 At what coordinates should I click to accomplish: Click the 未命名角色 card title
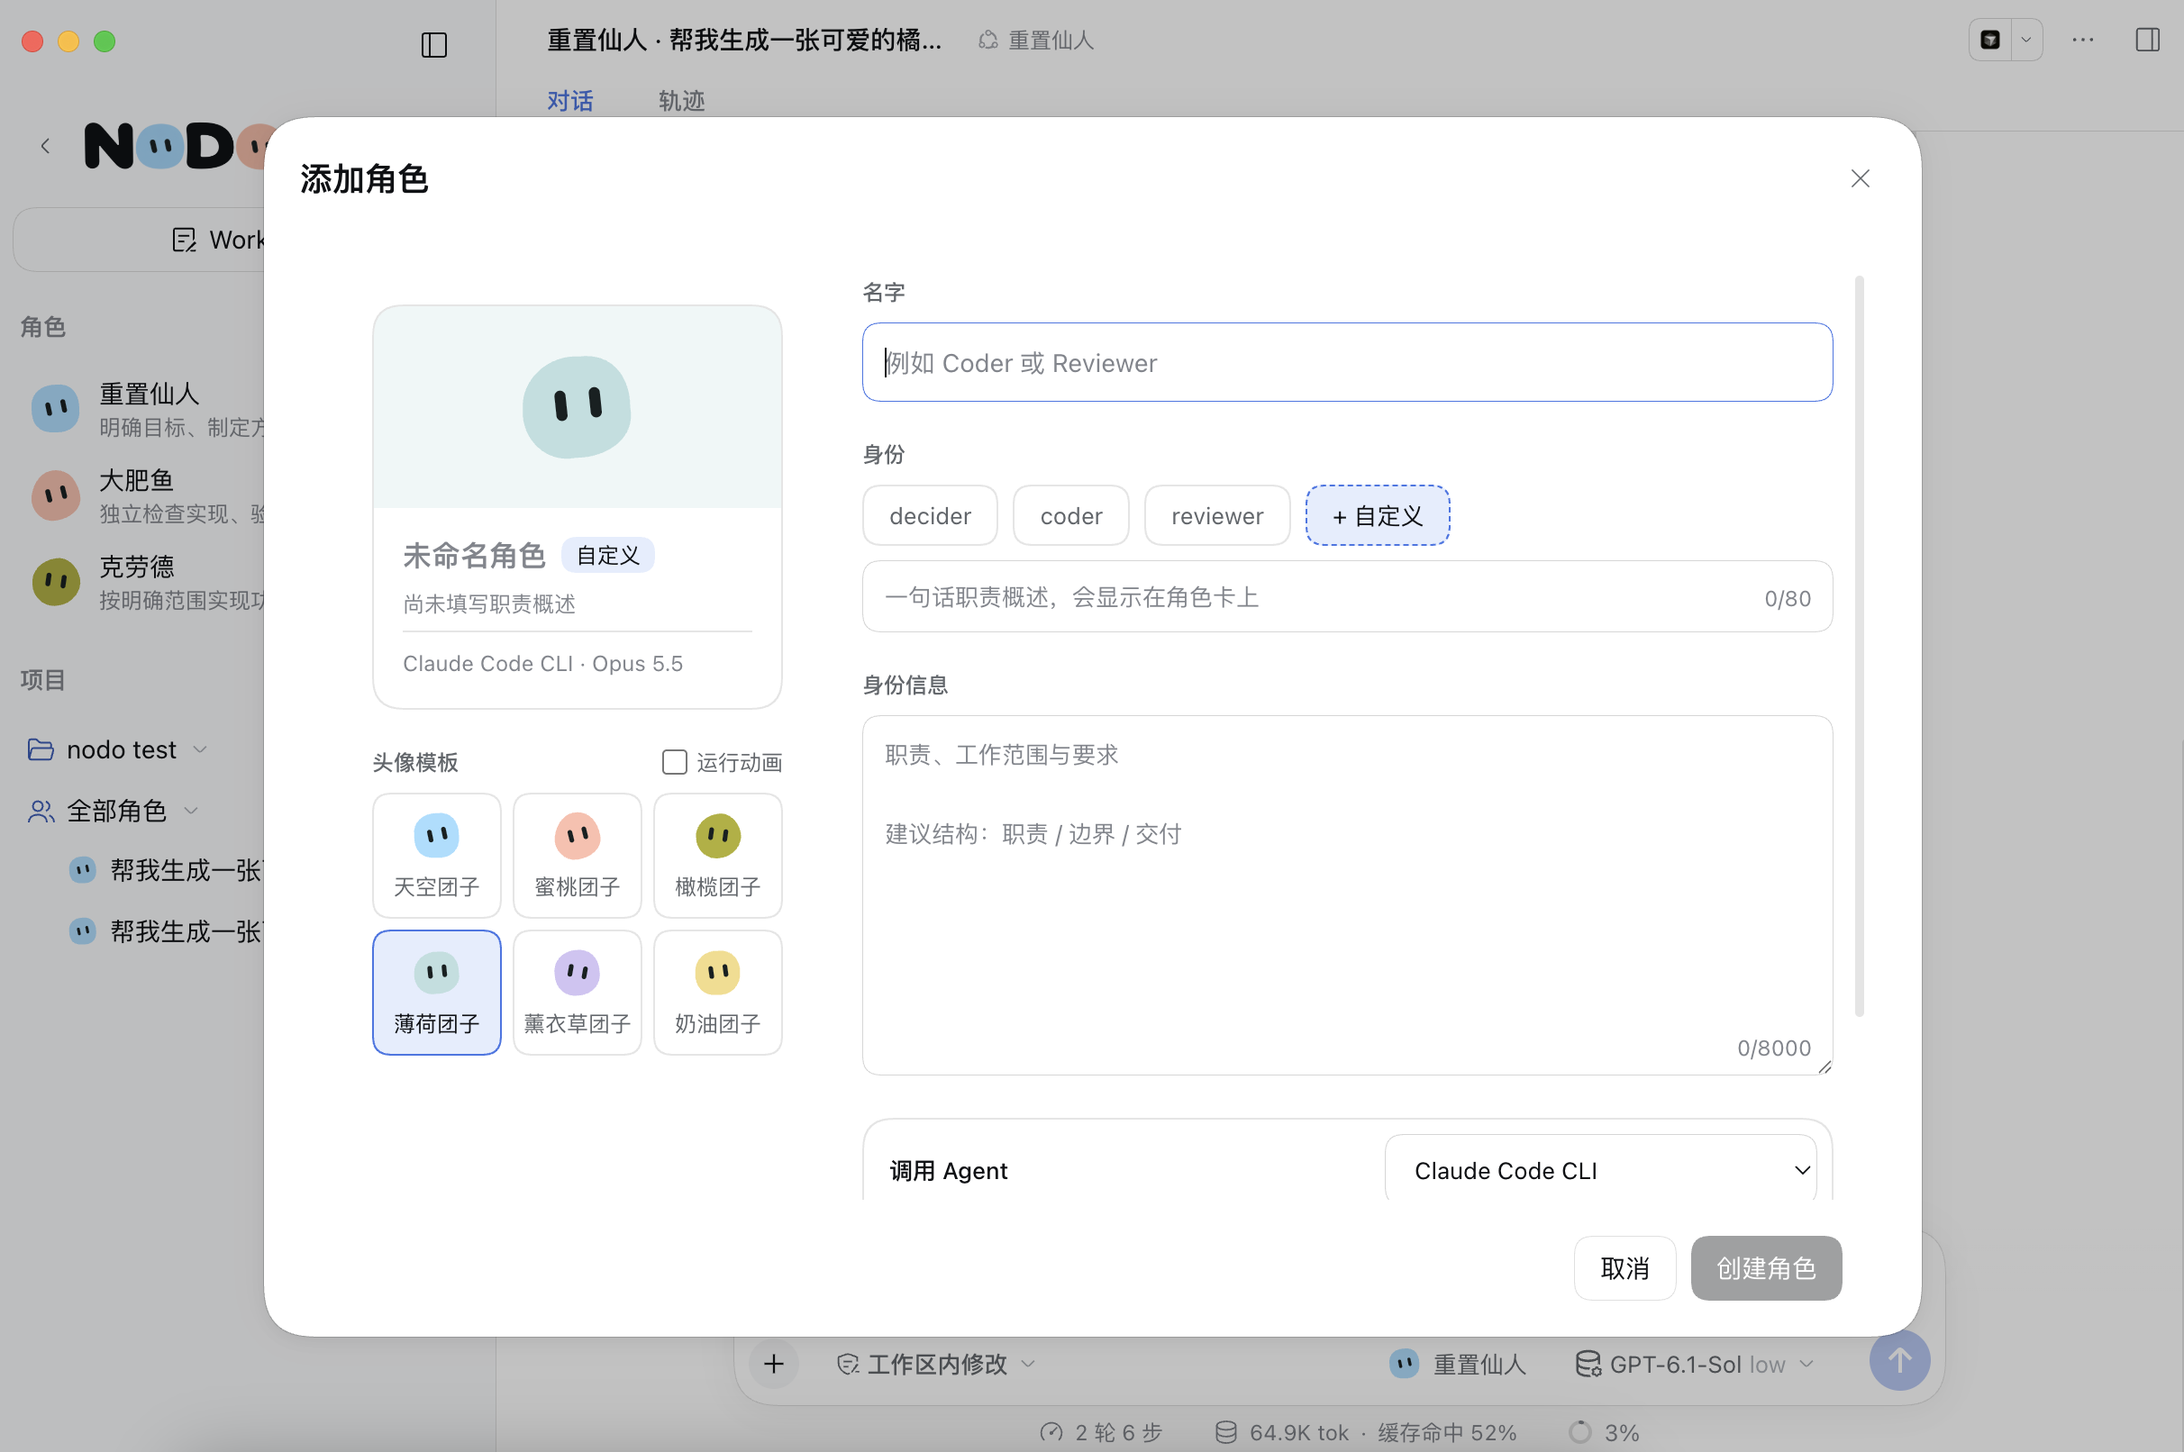(x=474, y=556)
